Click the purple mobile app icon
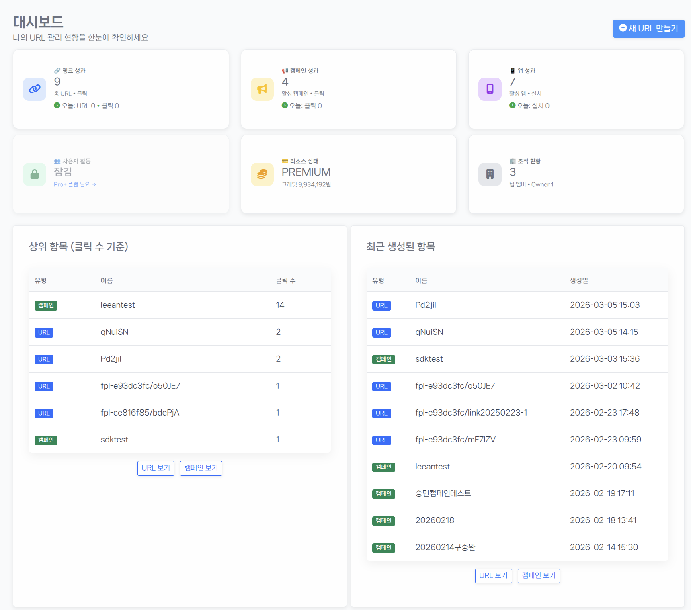Screen dimensions: 691x610 (x=490, y=89)
